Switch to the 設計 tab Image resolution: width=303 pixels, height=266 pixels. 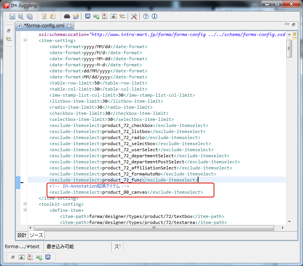coord(22,235)
